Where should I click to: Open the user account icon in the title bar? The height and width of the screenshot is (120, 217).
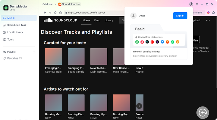pyautogui.click(x=191, y=4)
